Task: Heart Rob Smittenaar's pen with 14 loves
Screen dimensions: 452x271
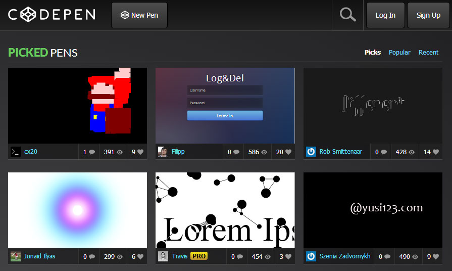Action: (436, 152)
